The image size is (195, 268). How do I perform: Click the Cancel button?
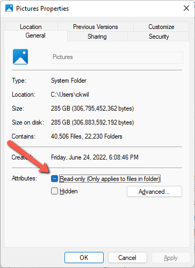pyautogui.click(x=127, y=258)
